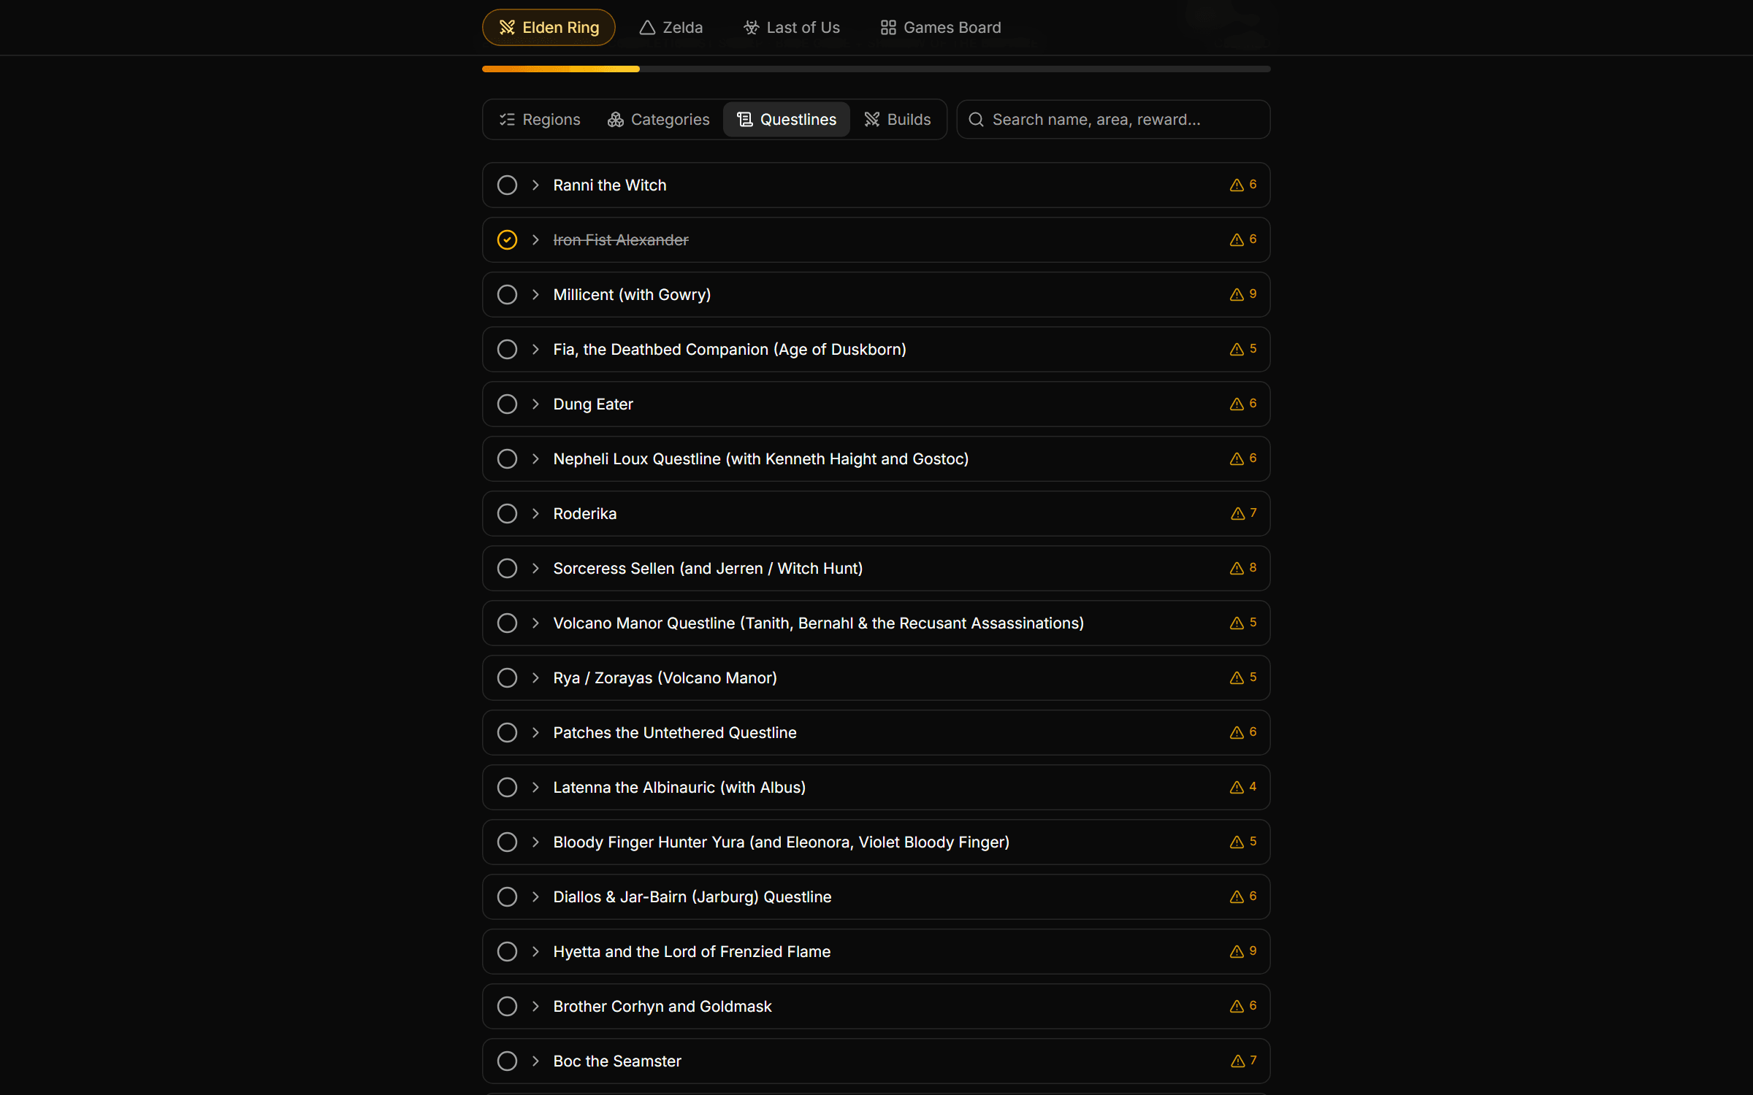This screenshot has height=1095, width=1753.
Task: Check off Sorceress Sellen questline
Action: (x=507, y=569)
